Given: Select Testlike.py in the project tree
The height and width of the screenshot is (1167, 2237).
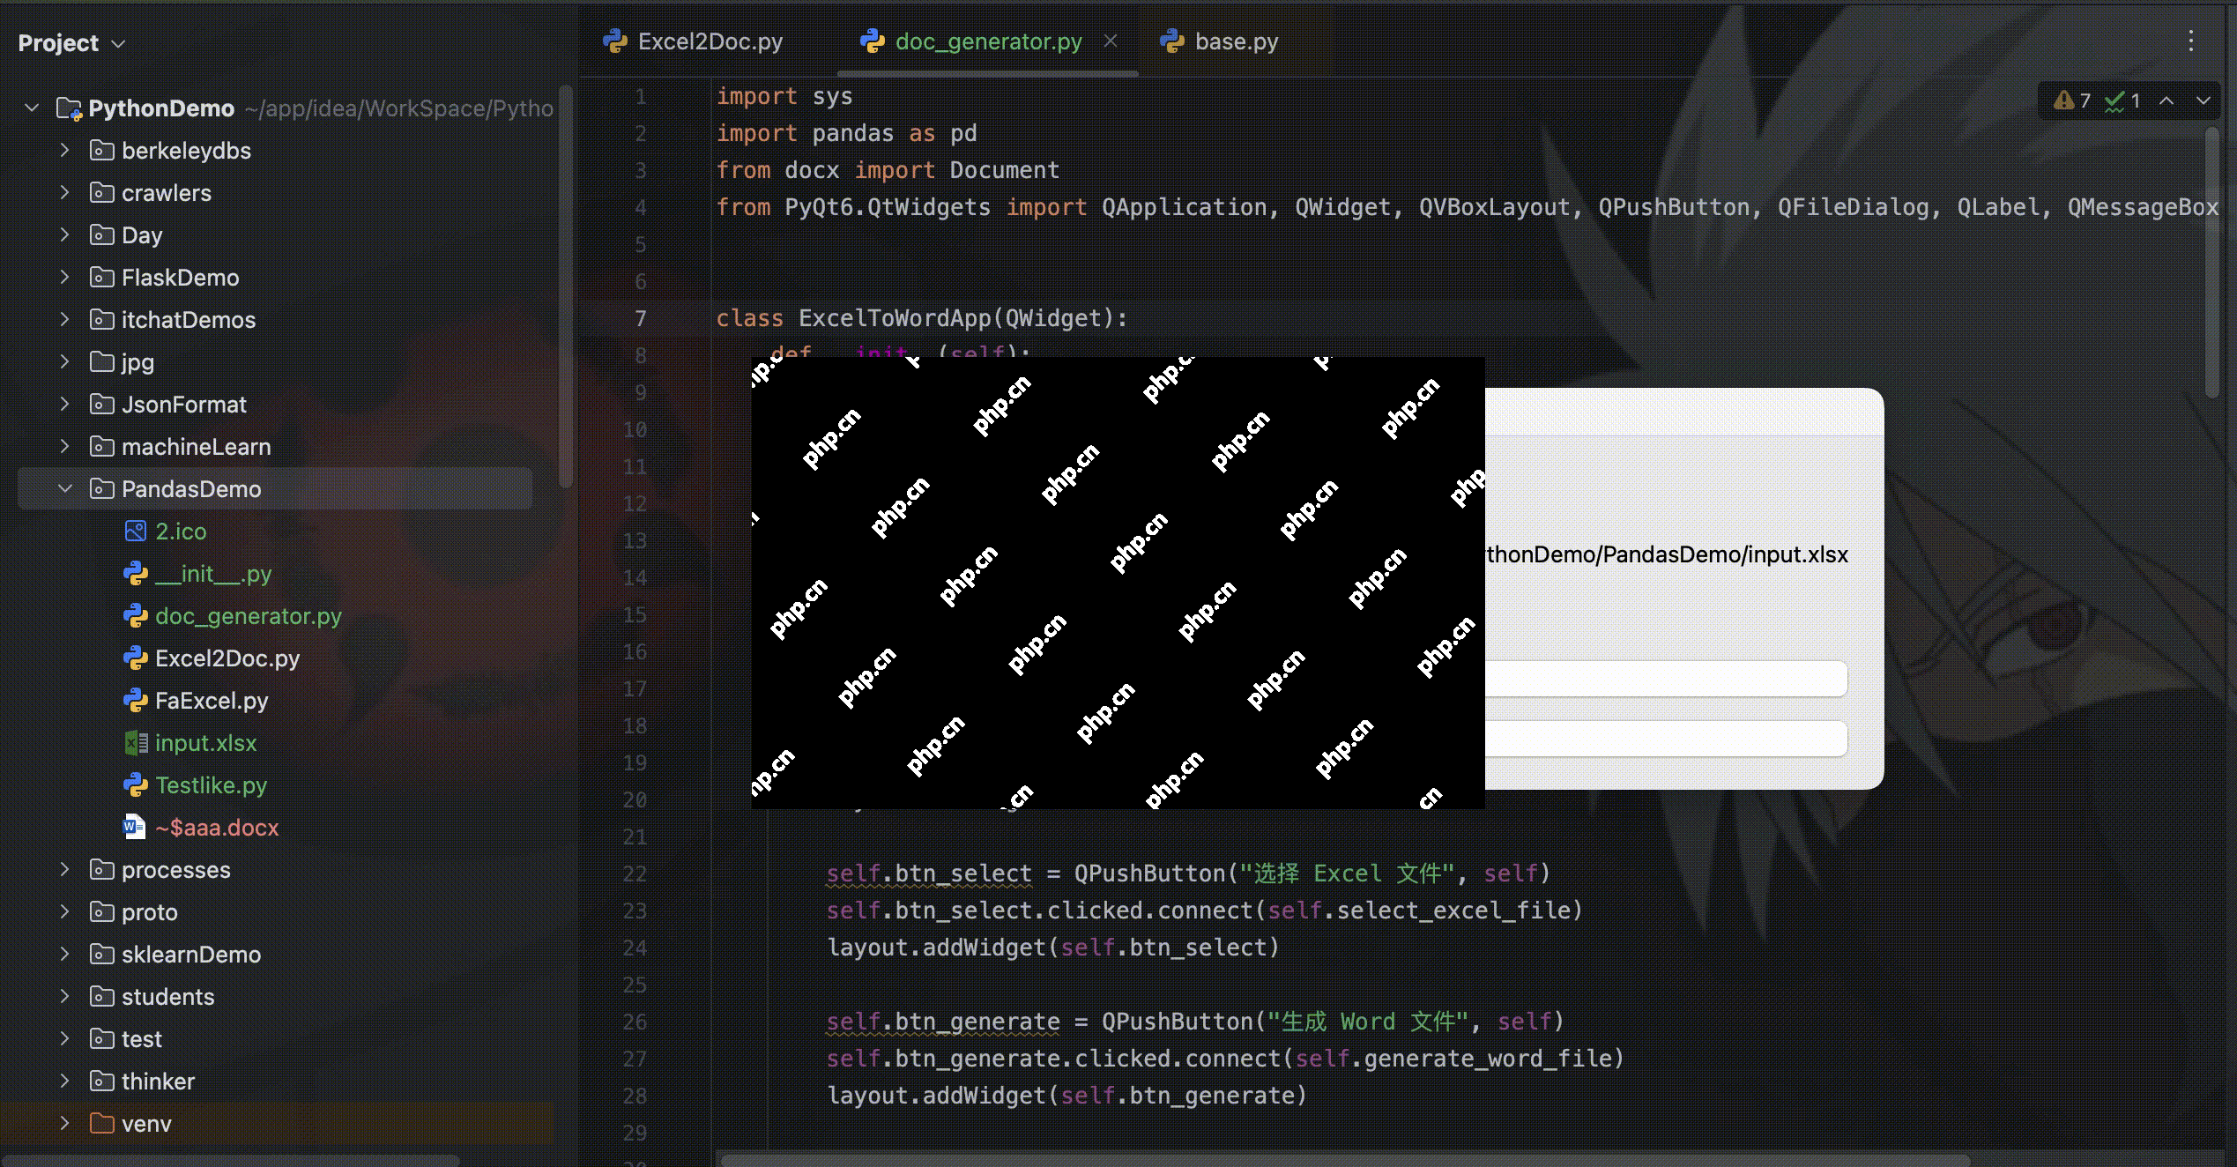Looking at the screenshot, I should point(211,785).
